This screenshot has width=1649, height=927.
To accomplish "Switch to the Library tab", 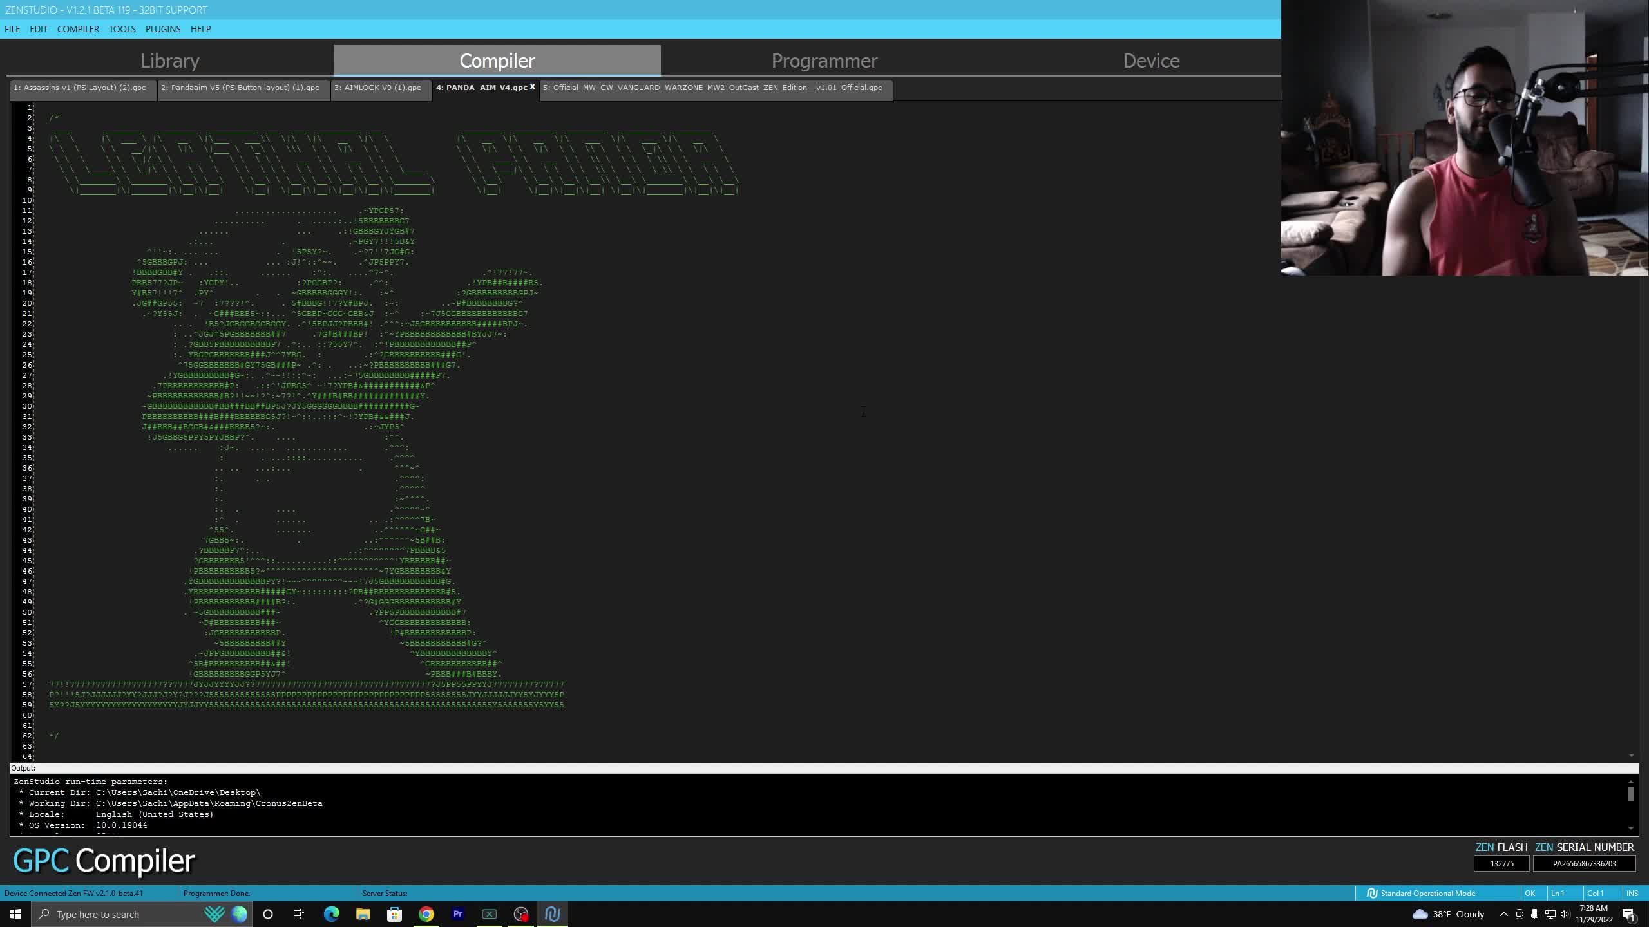I will pyautogui.click(x=169, y=61).
